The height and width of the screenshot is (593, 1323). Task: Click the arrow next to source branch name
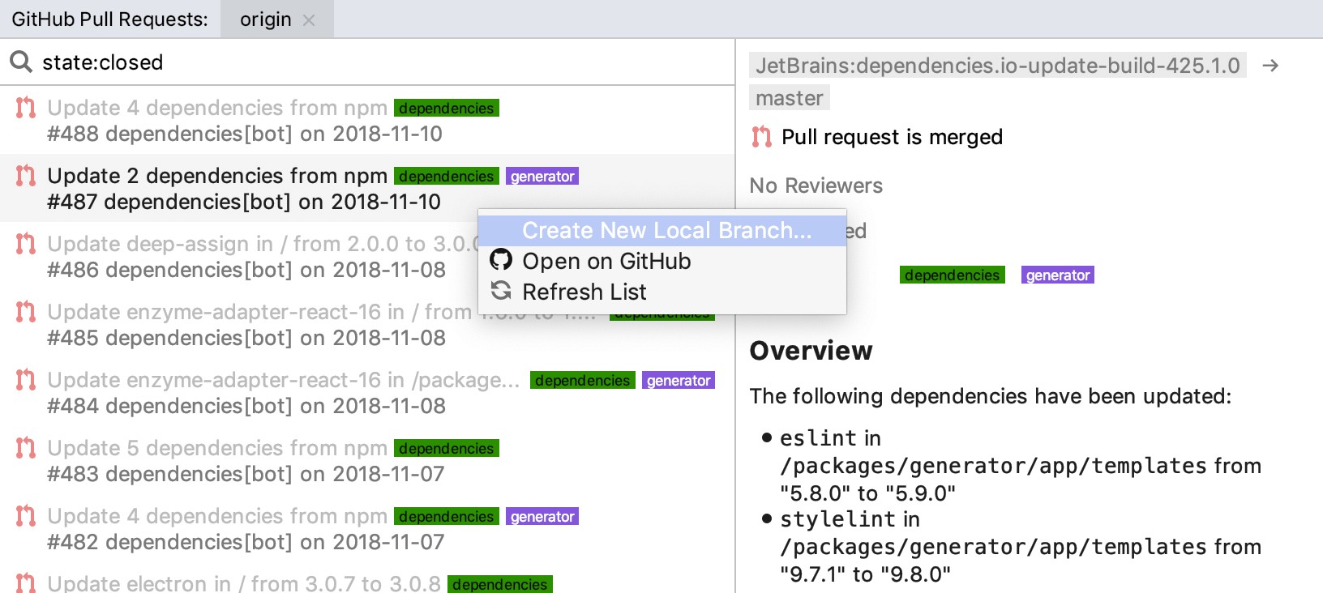click(1270, 66)
